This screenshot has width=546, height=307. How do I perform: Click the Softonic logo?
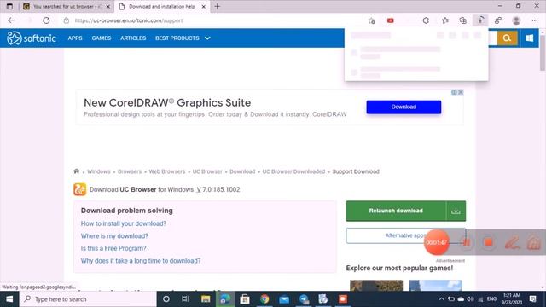pos(32,38)
